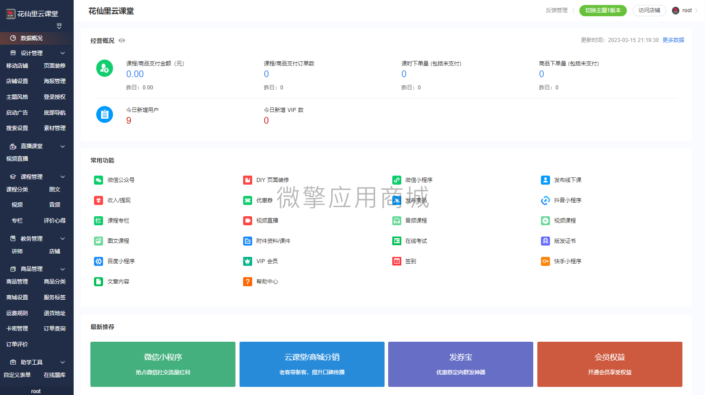Image resolution: width=705 pixels, height=395 pixels.
Task: Click the 视频直播 red camera icon
Action: coord(248,221)
